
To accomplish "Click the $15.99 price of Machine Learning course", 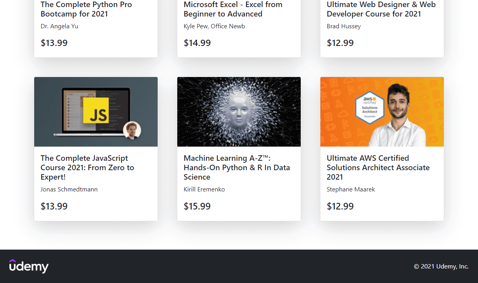I will pyautogui.click(x=197, y=206).
